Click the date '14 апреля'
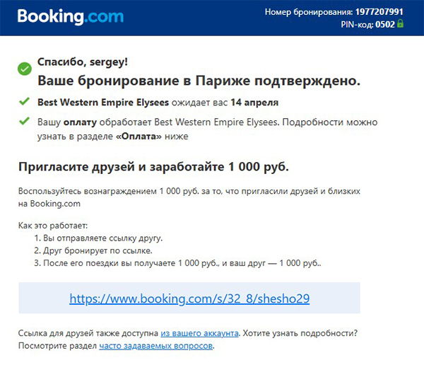This screenshot has height=365, width=424. (x=254, y=103)
